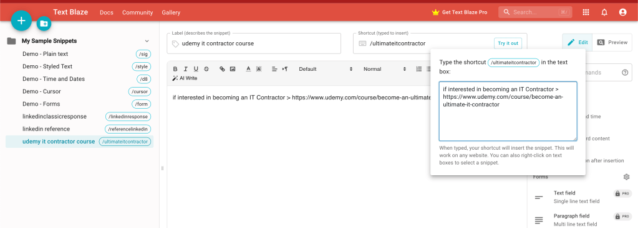The image size is (638, 228).
Task: Switch to Preview mode tab
Action: tap(612, 42)
